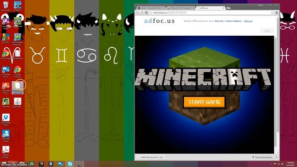Bookmark this page with the star icon
The width and height of the screenshot is (297, 167).
coord(272,13)
